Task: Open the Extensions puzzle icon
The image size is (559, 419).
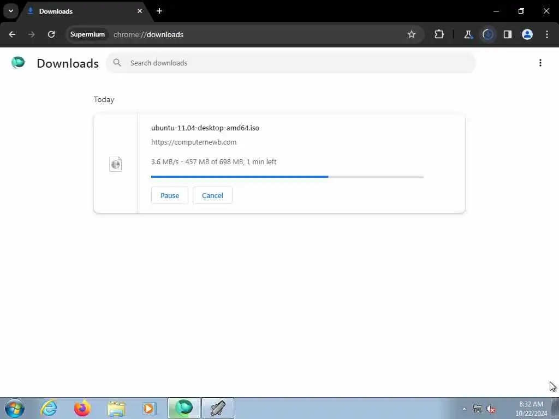Action: click(x=439, y=34)
